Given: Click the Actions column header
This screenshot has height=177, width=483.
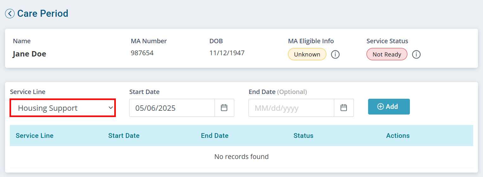Looking at the screenshot, I should (398, 136).
